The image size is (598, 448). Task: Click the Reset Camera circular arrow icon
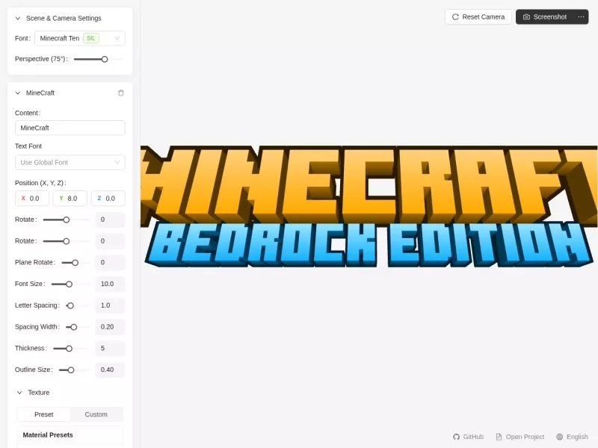455,16
